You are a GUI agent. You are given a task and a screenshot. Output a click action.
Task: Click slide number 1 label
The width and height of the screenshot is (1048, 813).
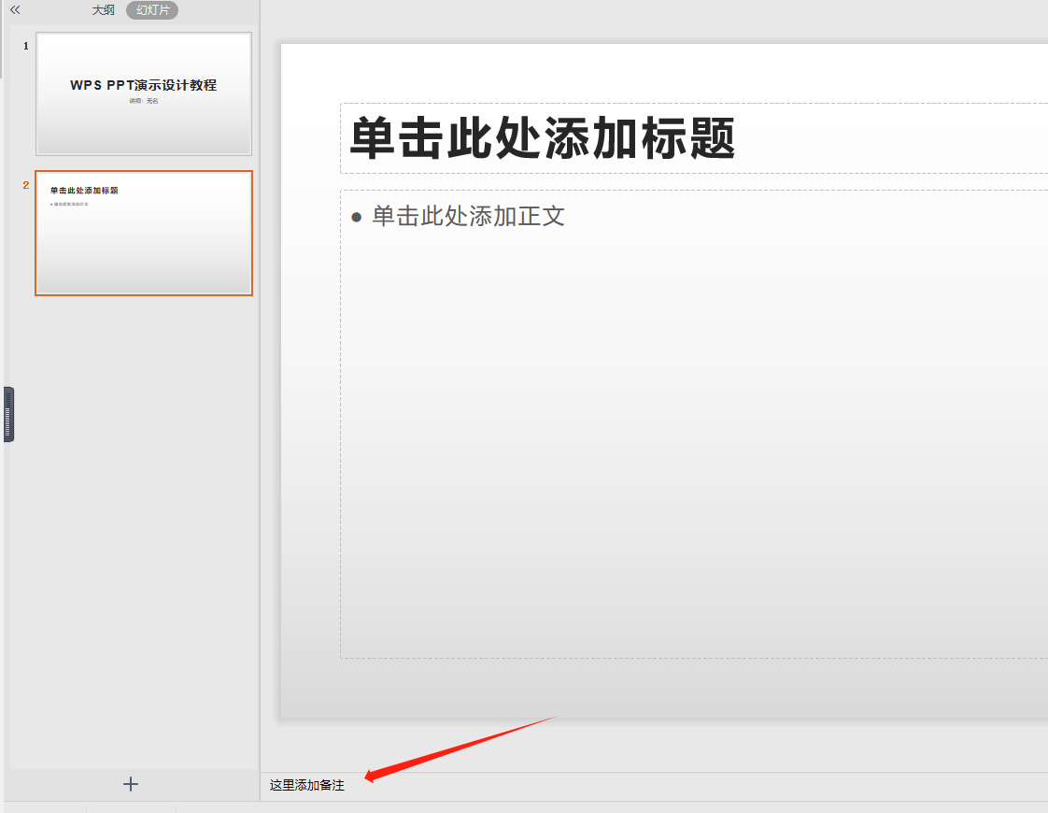click(x=26, y=46)
